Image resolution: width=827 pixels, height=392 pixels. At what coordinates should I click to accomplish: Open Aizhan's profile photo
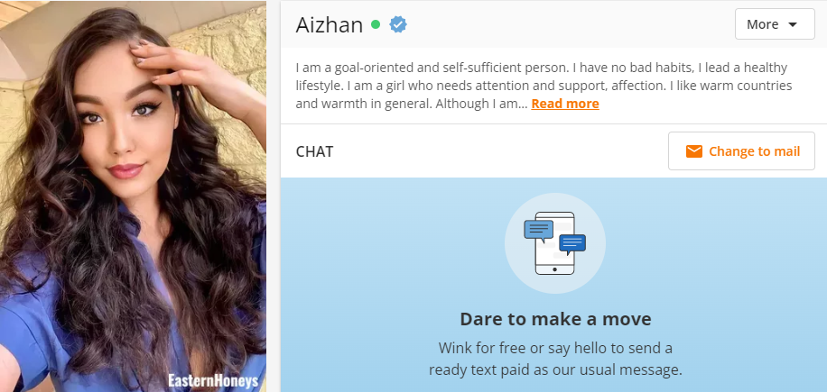pyautogui.click(x=133, y=196)
